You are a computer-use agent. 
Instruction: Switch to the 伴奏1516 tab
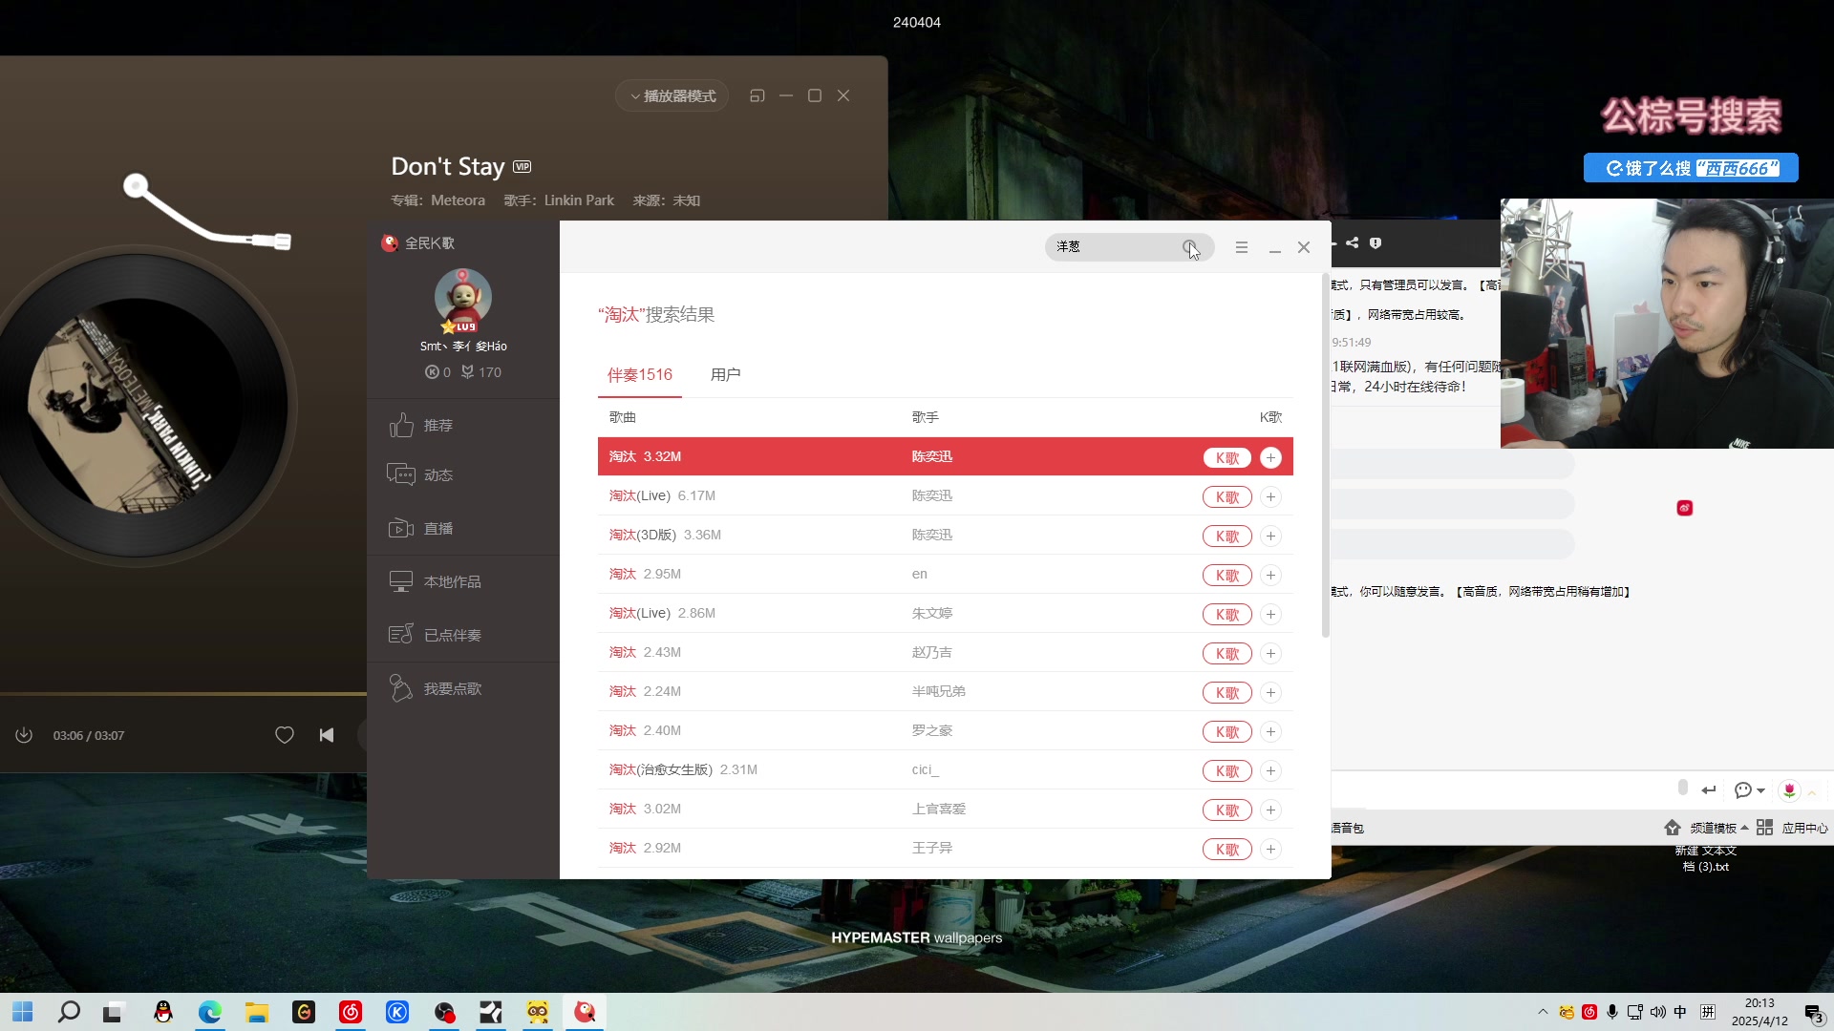640,375
